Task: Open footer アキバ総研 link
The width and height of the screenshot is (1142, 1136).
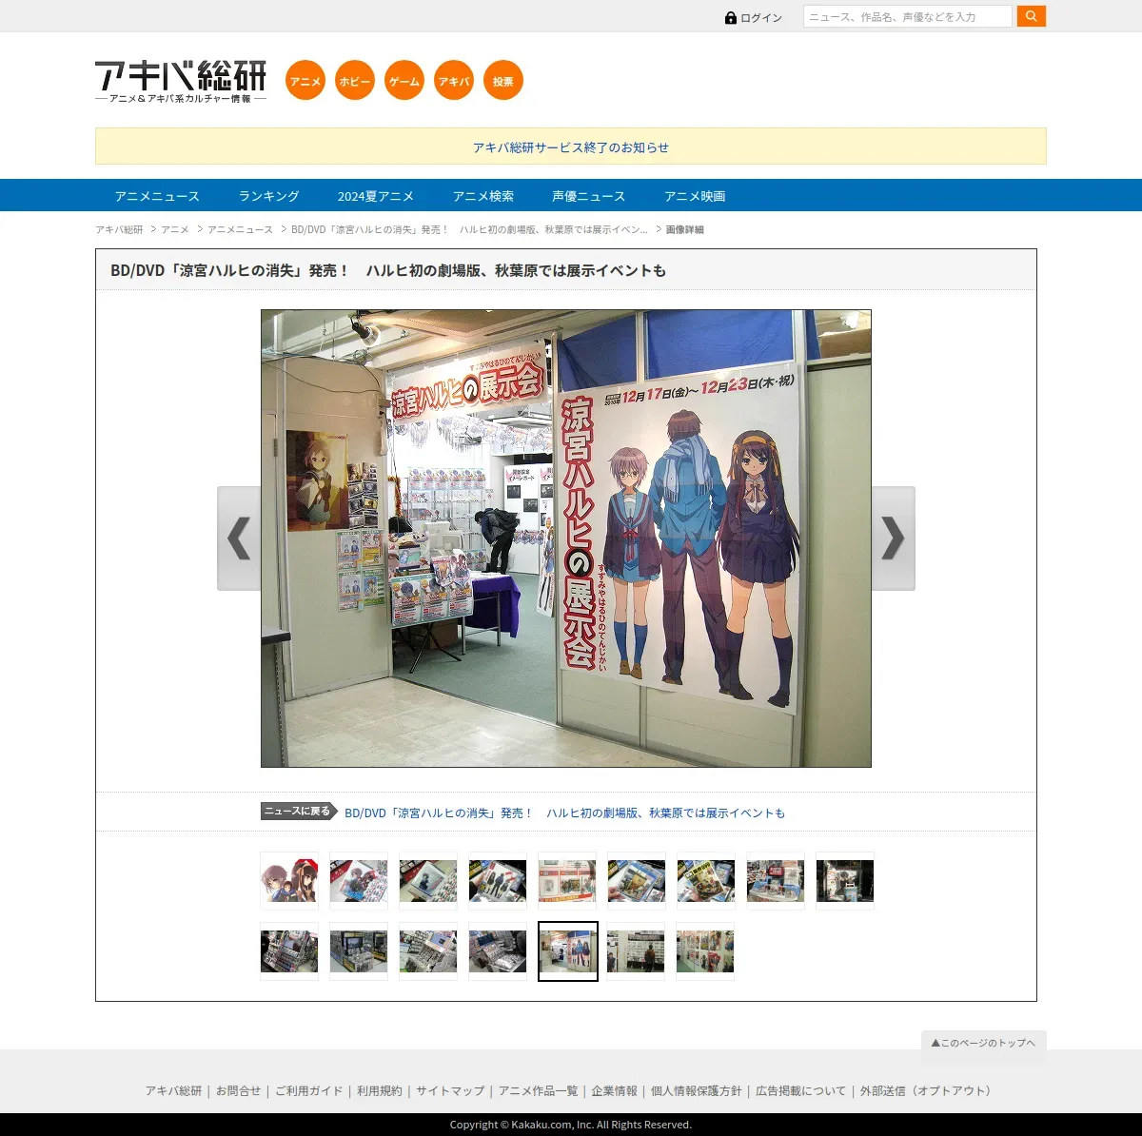Action: tap(173, 1090)
